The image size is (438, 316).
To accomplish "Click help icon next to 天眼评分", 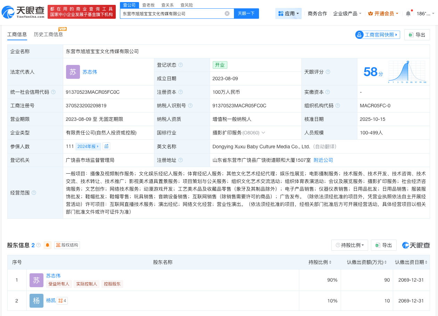I will pyautogui.click(x=328, y=72).
